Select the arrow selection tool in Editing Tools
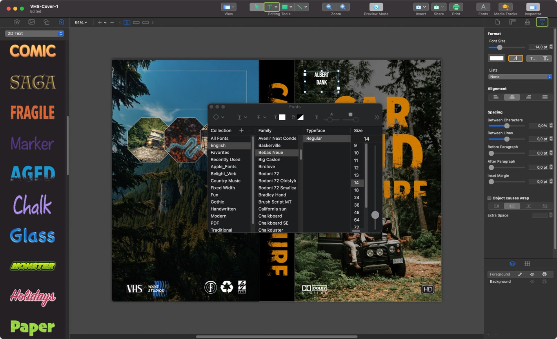The image size is (557, 339). [x=257, y=7]
